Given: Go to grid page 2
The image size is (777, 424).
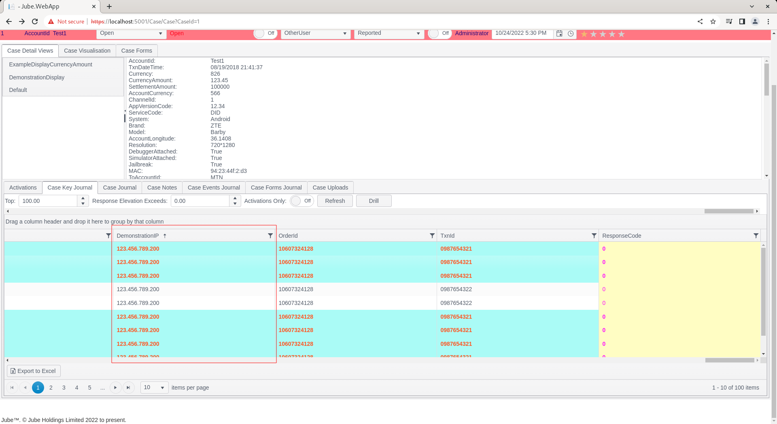Looking at the screenshot, I should coord(51,388).
